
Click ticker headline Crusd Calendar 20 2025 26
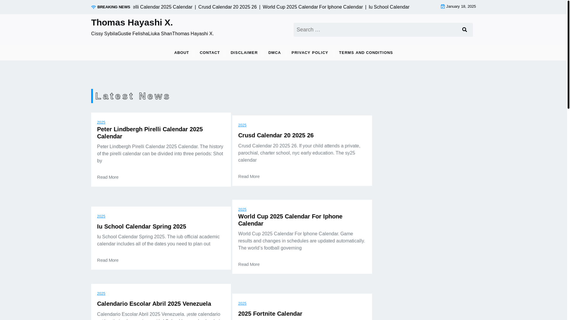coord(227,7)
